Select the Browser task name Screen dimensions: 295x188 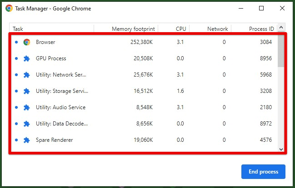click(45, 42)
